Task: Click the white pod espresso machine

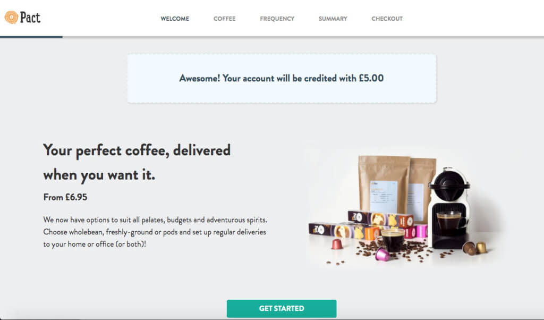Action: coord(449,208)
